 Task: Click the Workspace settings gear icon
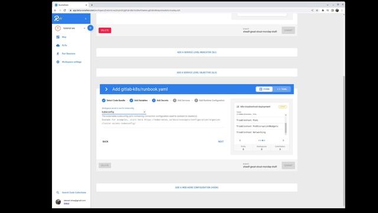pos(58,62)
